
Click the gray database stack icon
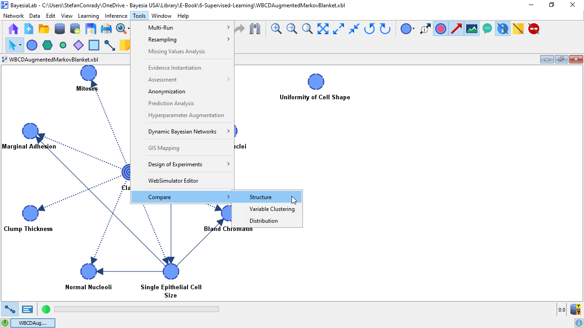coord(60,29)
